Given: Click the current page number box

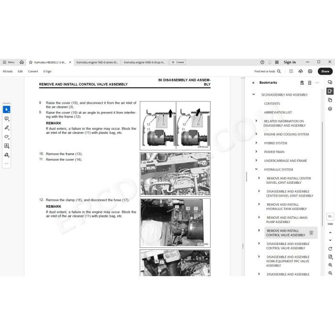Looking at the screenshot, I should 330,216.
